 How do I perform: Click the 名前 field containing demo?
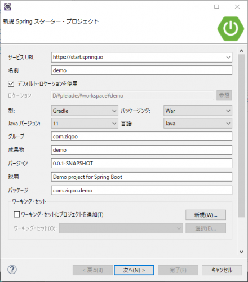pyautogui.click(x=141, y=70)
